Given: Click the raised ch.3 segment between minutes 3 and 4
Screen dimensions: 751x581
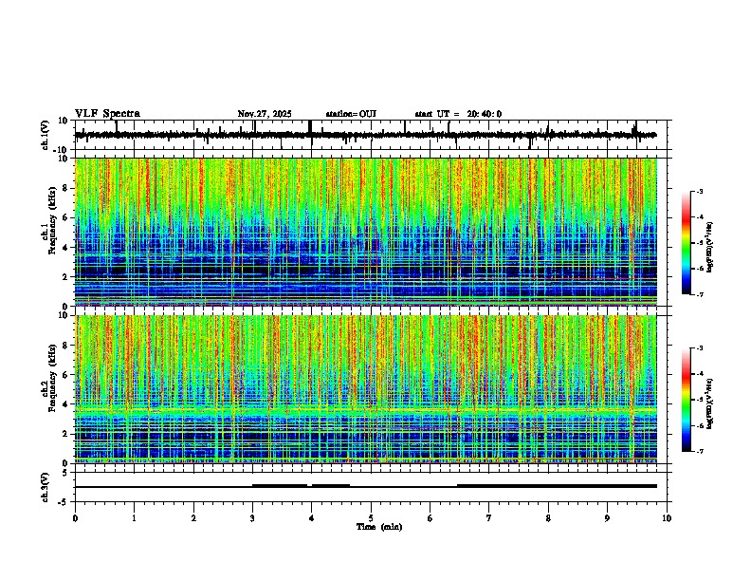Looking at the screenshot, I should (280, 485).
